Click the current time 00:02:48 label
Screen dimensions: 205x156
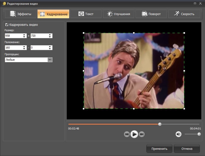pos(73,129)
